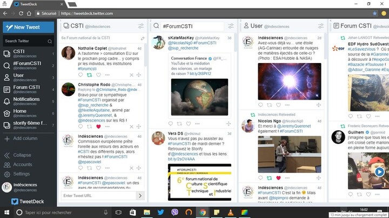Viewport: 389px width, 218px height.
Task: Open Home column from sidebar
Action: tap(28, 113)
